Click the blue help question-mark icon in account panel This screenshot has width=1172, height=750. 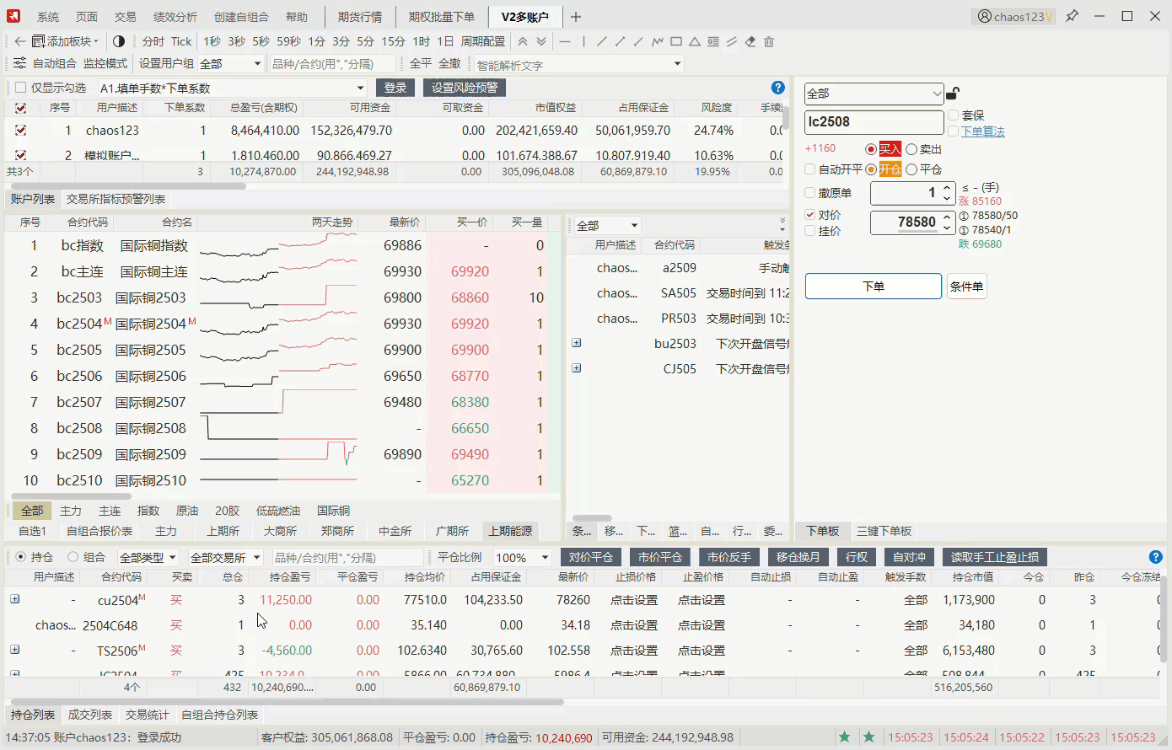[x=778, y=88]
